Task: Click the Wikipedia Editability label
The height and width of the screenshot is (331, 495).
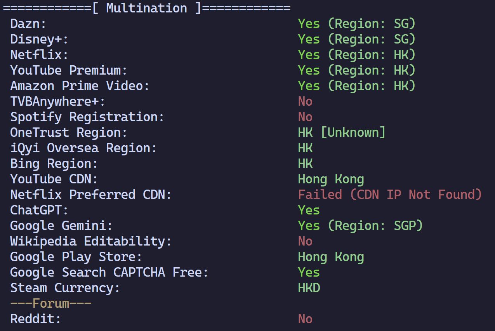Action: click(x=90, y=241)
